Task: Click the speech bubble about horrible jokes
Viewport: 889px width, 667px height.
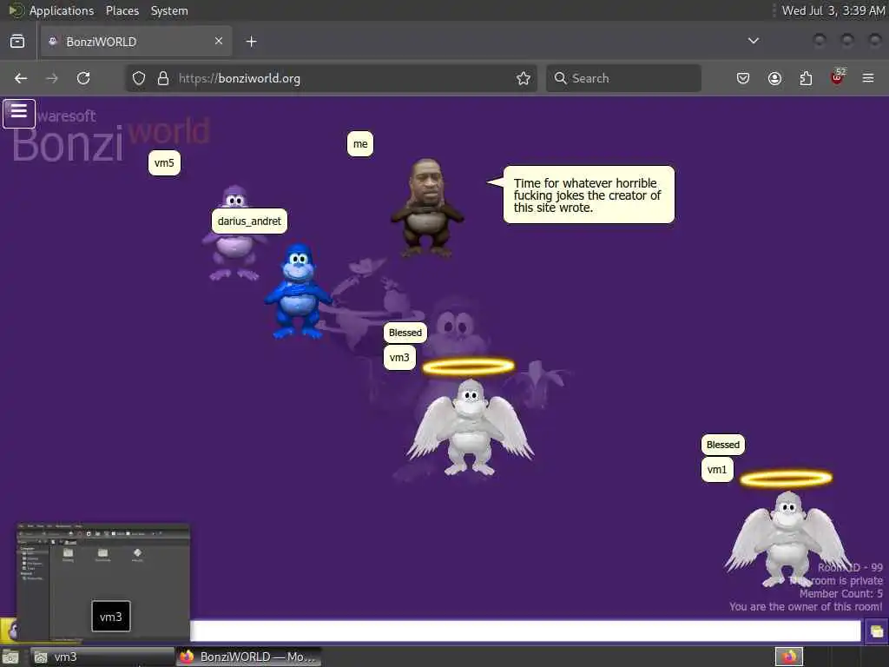Action: tap(589, 195)
